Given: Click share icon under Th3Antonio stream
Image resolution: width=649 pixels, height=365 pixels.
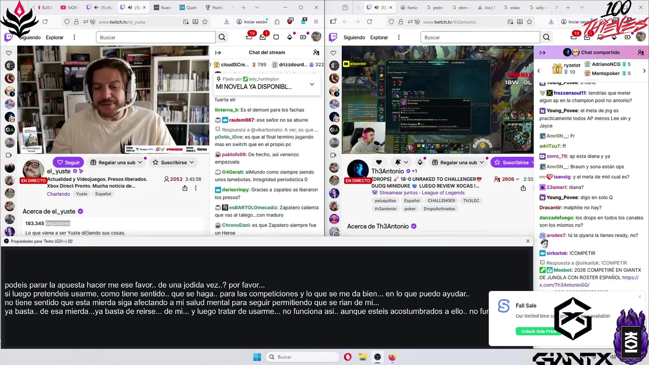Looking at the screenshot, I should 523,188.
